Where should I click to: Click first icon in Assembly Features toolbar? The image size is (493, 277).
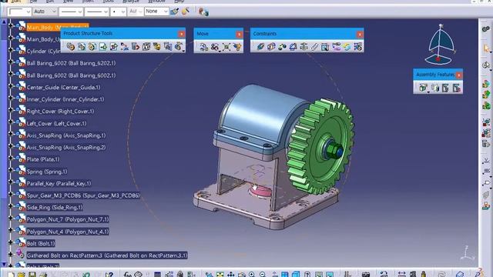point(423,88)
